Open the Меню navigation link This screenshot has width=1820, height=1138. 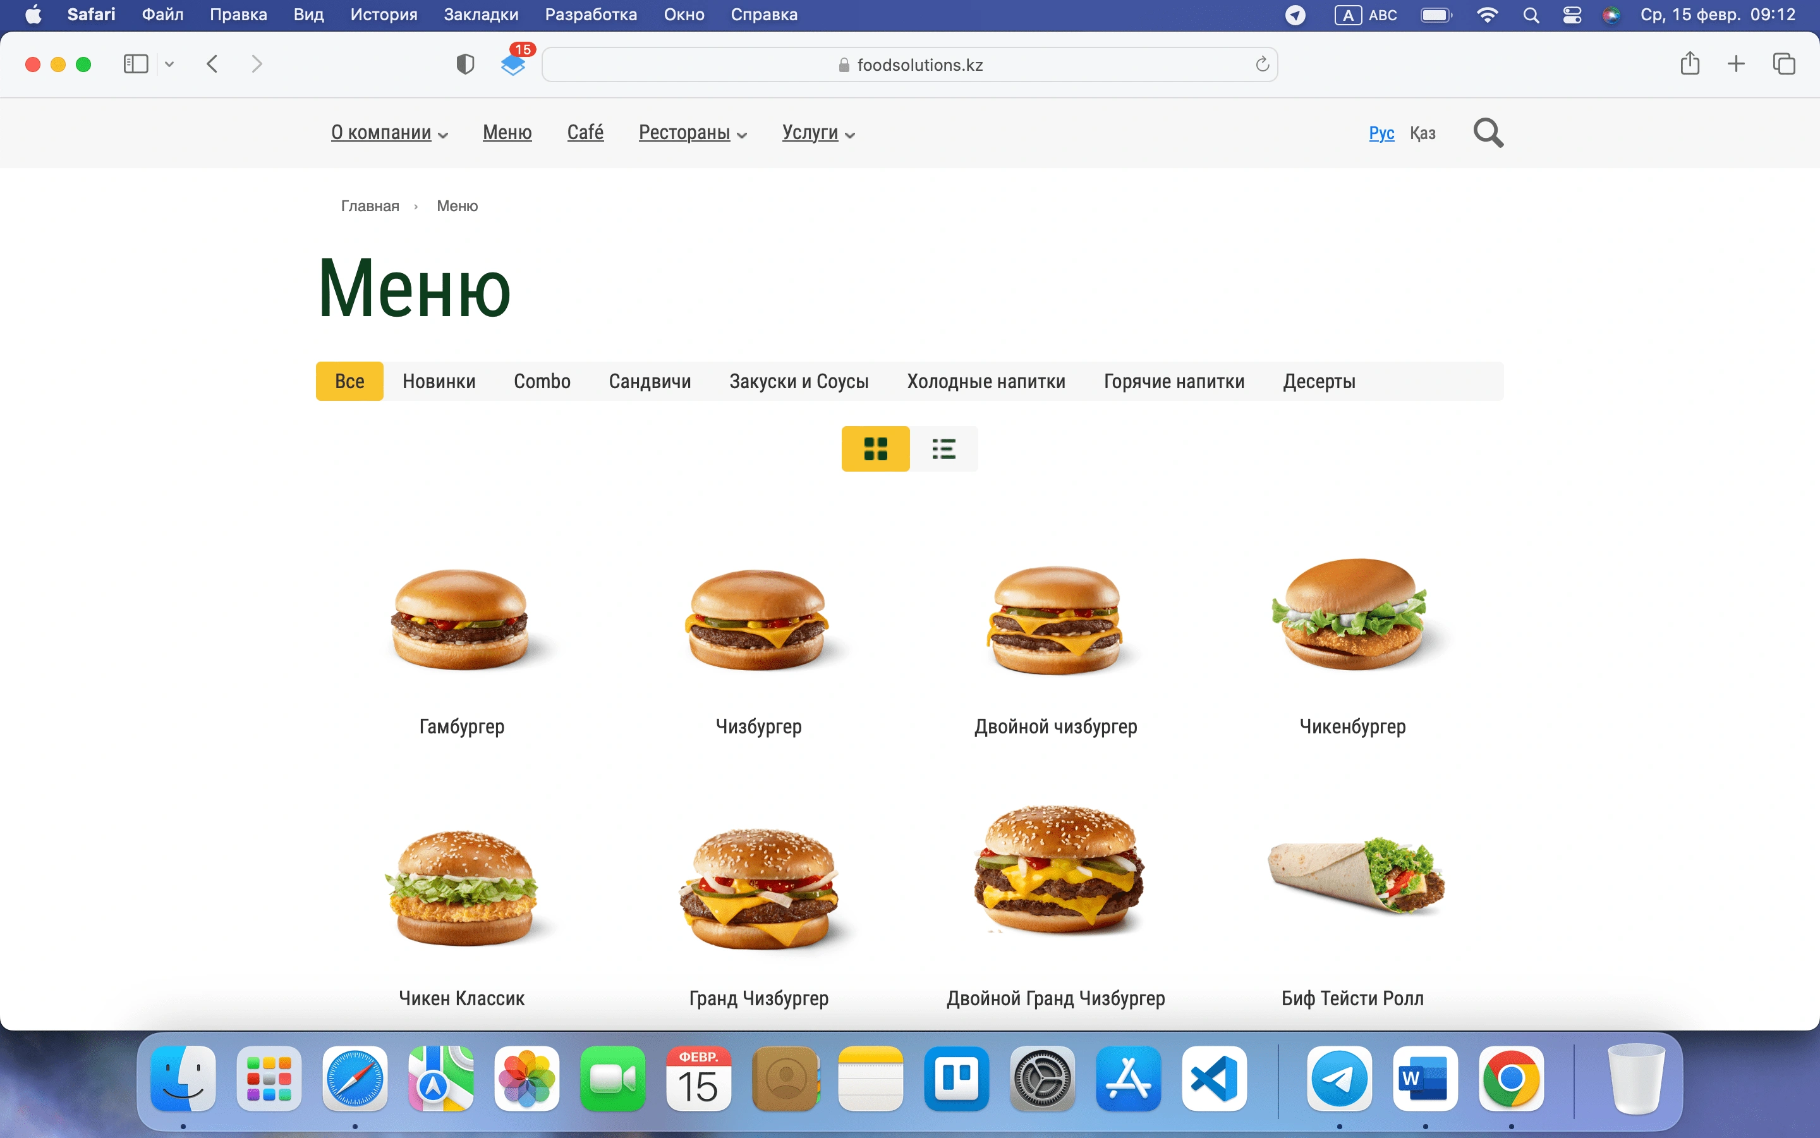tap(507, 133)
